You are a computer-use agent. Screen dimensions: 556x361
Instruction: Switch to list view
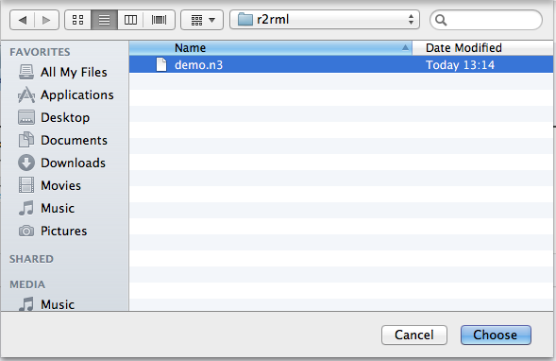(x=104, y=20)
